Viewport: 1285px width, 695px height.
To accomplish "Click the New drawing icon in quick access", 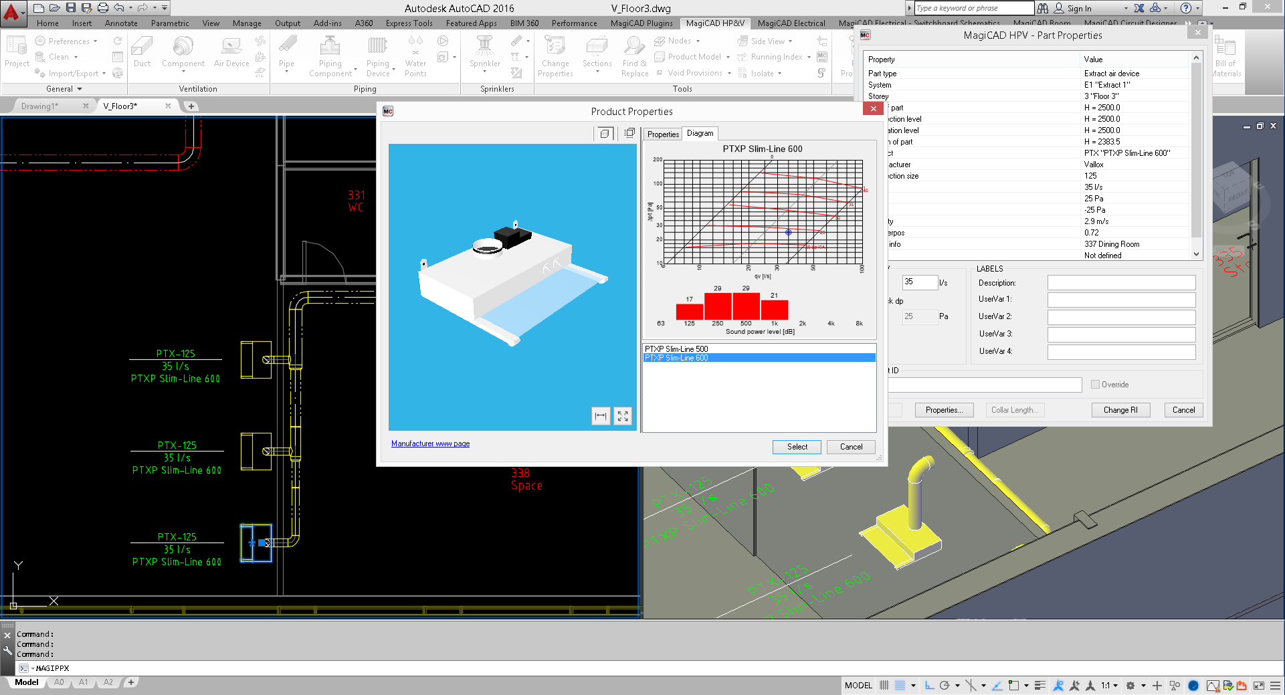I will tap(39, 8).
